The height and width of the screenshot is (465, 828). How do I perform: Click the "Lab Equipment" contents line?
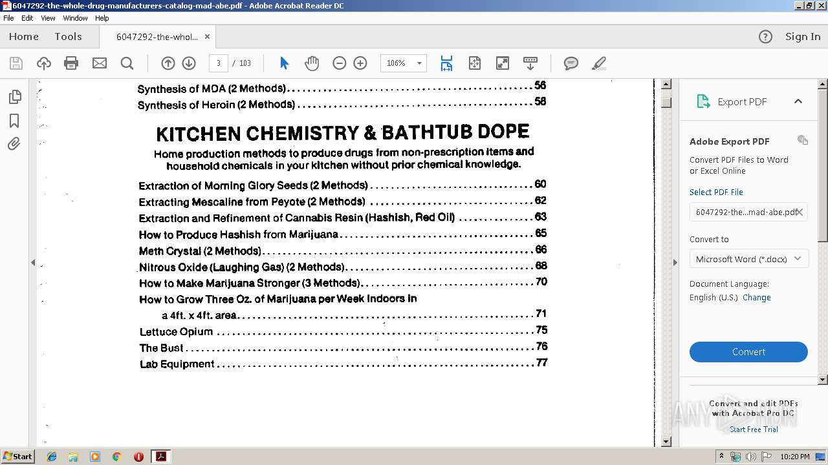point(343,364)
